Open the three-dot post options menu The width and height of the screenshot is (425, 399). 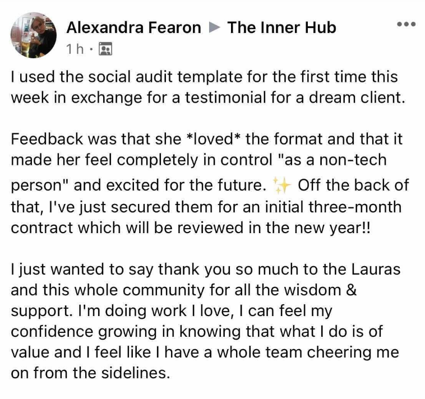(x=406, y=25)
